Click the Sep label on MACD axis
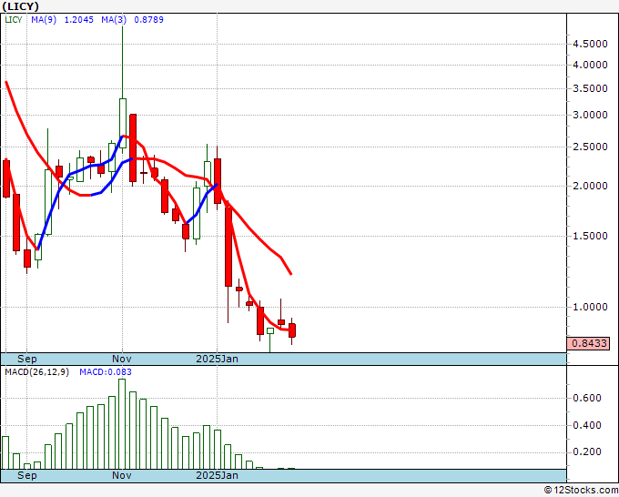 point(26,475)
